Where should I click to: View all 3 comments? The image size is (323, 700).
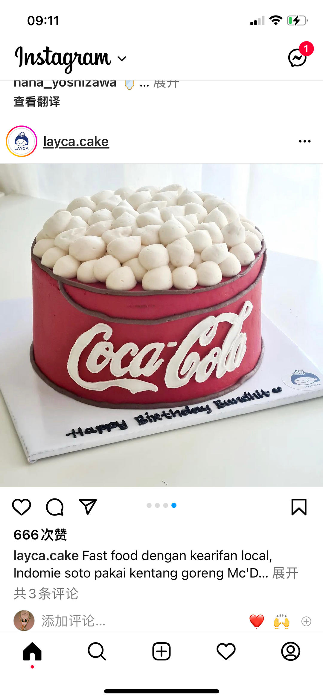(x=46, y=593)
